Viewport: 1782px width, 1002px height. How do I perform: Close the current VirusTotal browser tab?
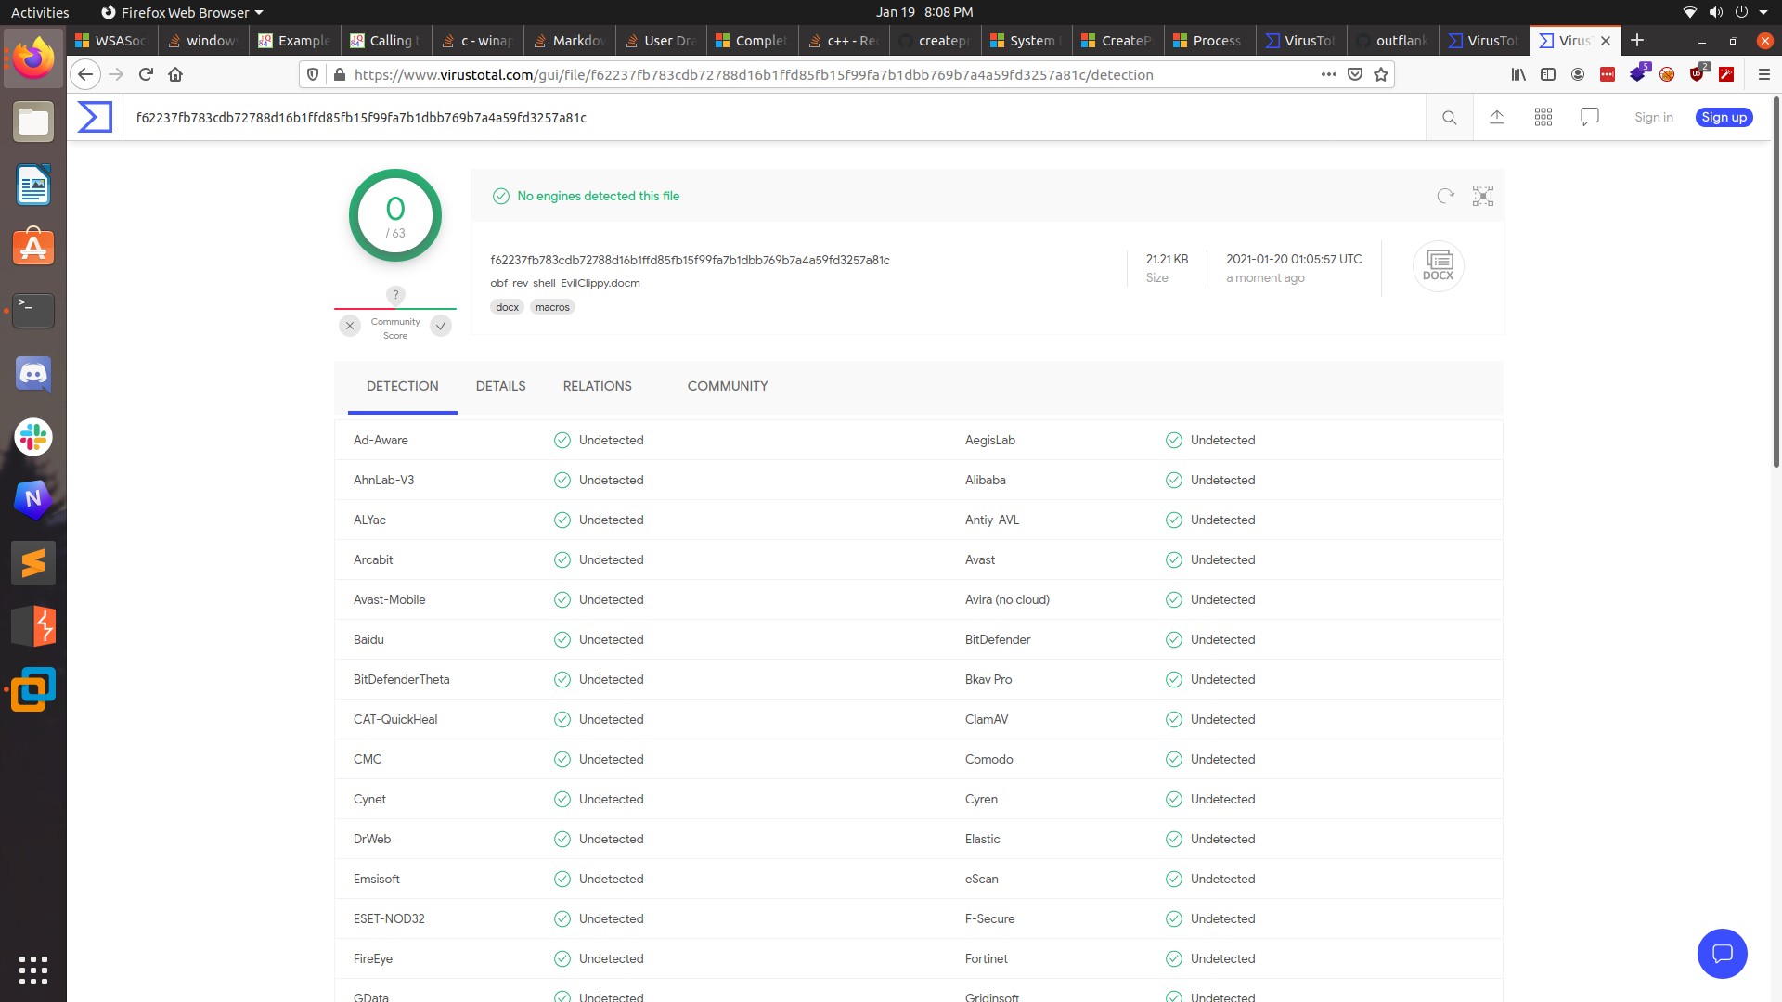coord(1606,41)
